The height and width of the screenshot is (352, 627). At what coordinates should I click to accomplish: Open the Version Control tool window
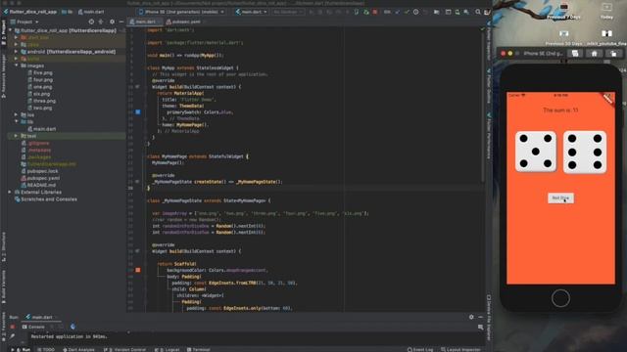[x=125, y=349]
